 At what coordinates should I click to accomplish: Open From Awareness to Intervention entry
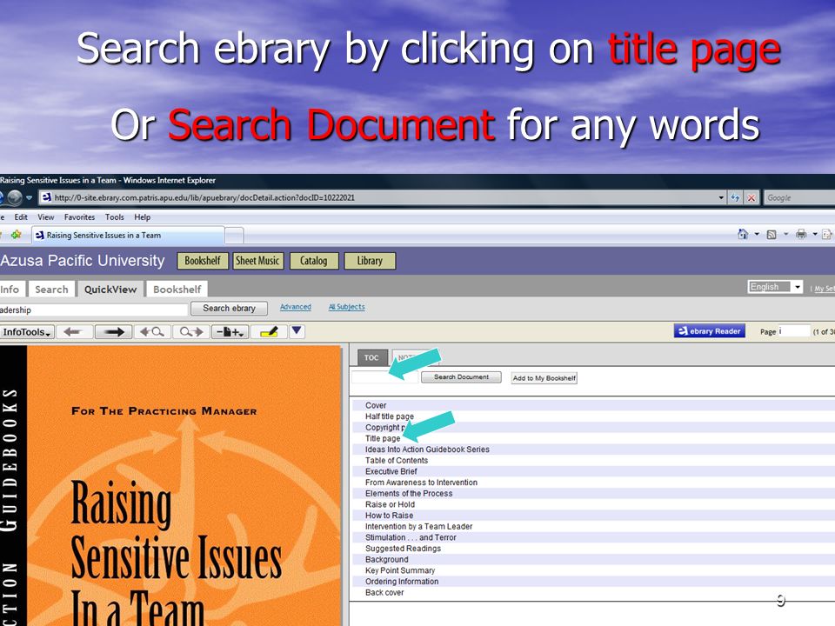[x=421, y=483]
